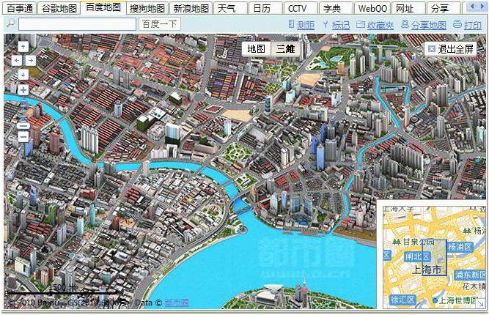489x315 pixels.
Task: Click 浦东新区 label in the overview map
Action: click(x=470, y=275)
